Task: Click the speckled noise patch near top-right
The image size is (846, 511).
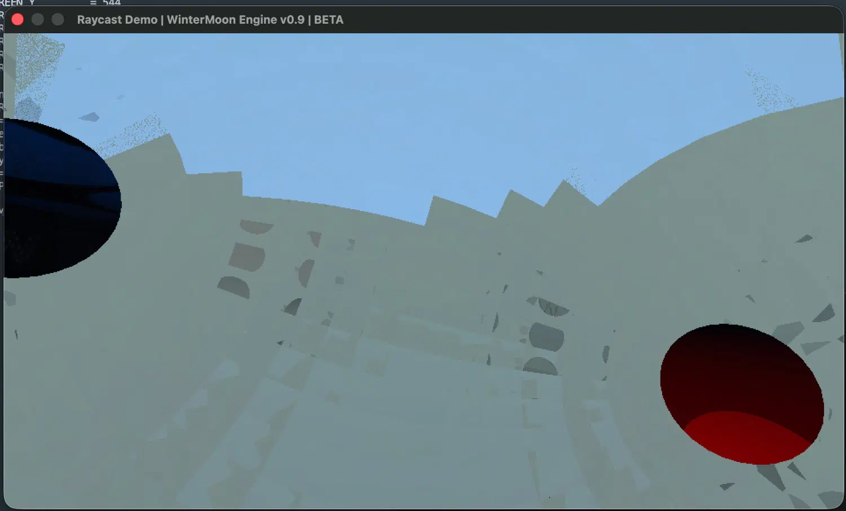Action: point(770,90)
